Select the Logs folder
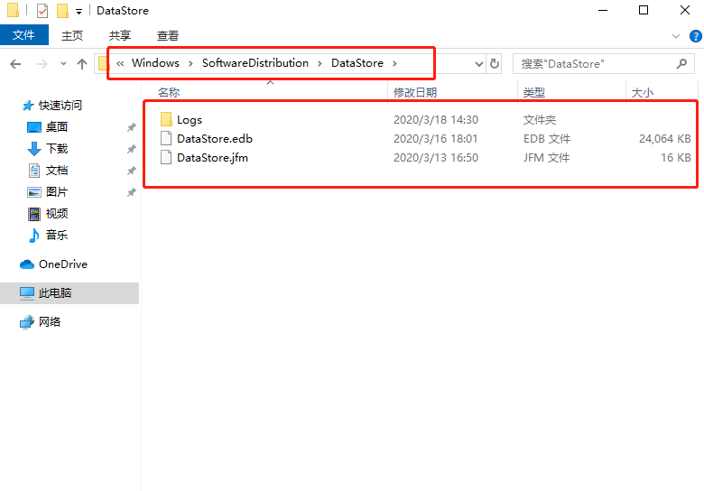 tap(189, 120)
